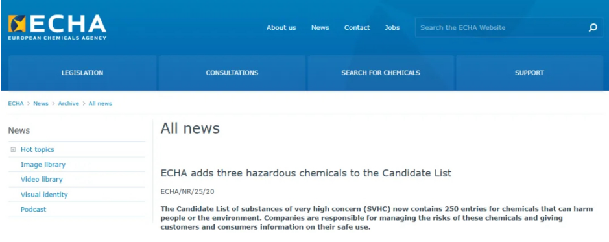The image size is (609, 242).
Task: Click the ECHA logo icon
Action: tap(17, 24)
